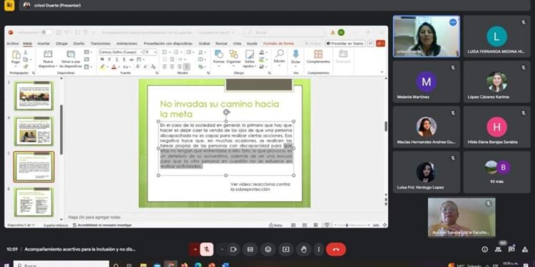Select the LUISA FERNANDA MEDINA participant tile

496,36
